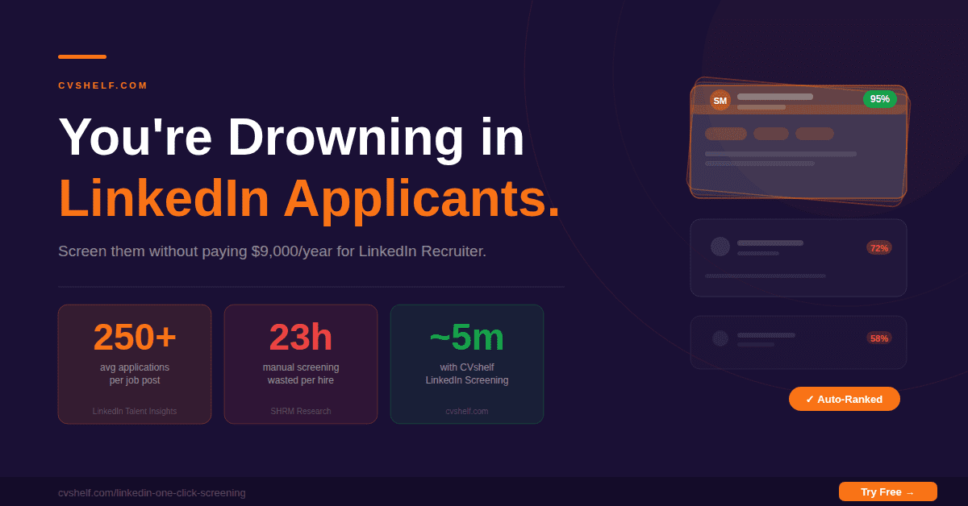Viewport: 968px width, 506px height.
Task: Click the avatar circle on the 72% candidate card
Action: click(x=719, y=247)
